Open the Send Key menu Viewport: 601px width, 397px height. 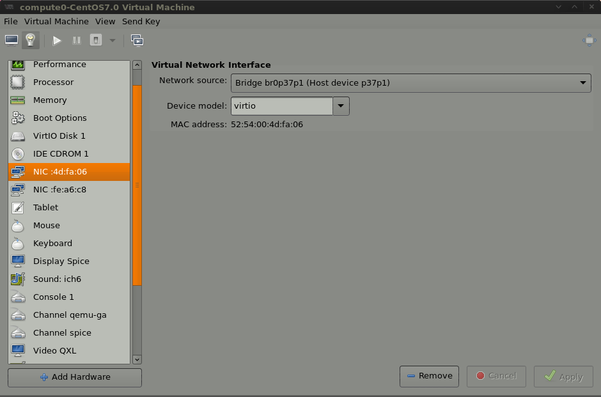141,21
